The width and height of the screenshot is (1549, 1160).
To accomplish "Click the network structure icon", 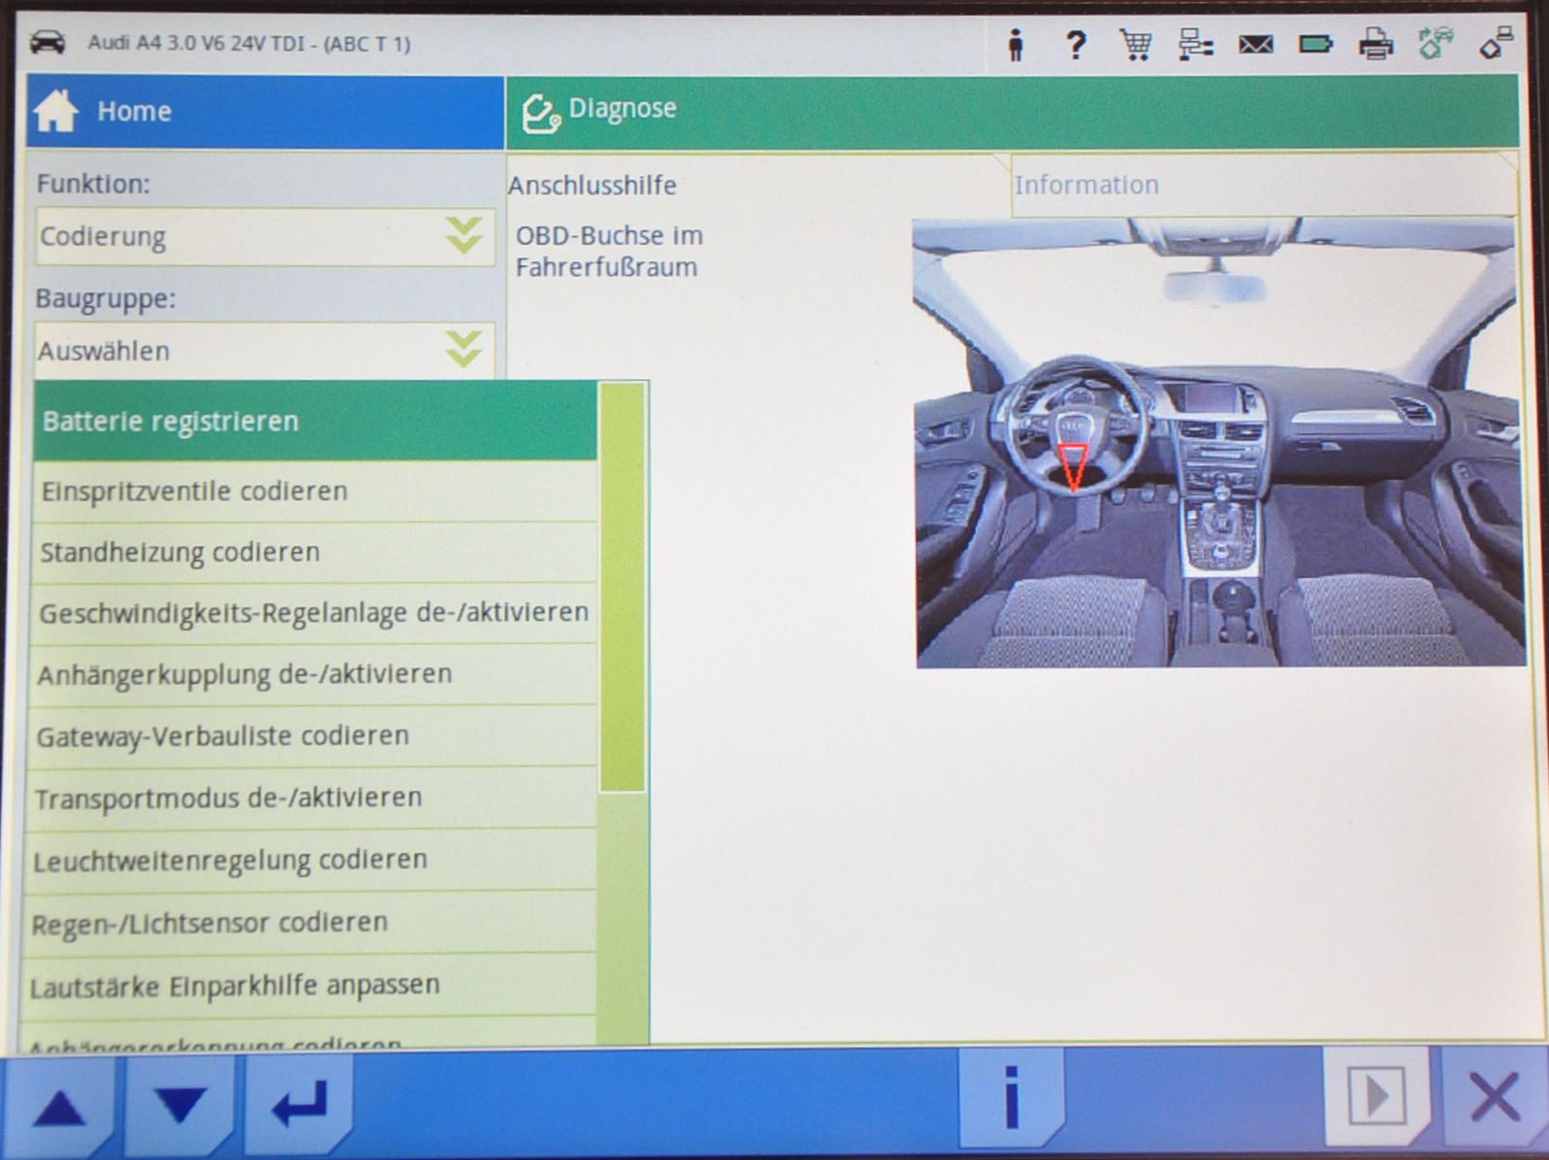I will tap(1195, 45).
